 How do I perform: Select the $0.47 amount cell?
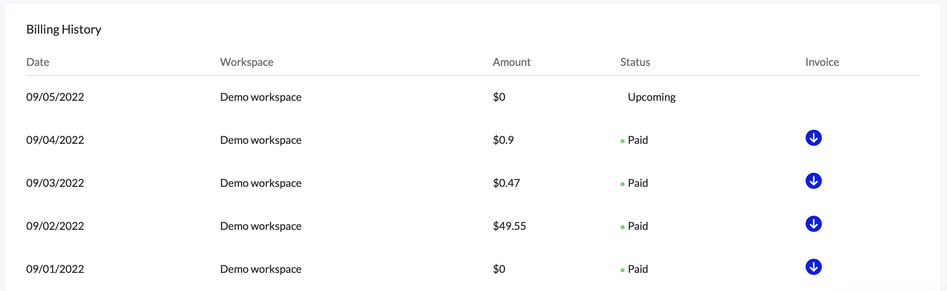pyautogui.click(x=506, y=183)
